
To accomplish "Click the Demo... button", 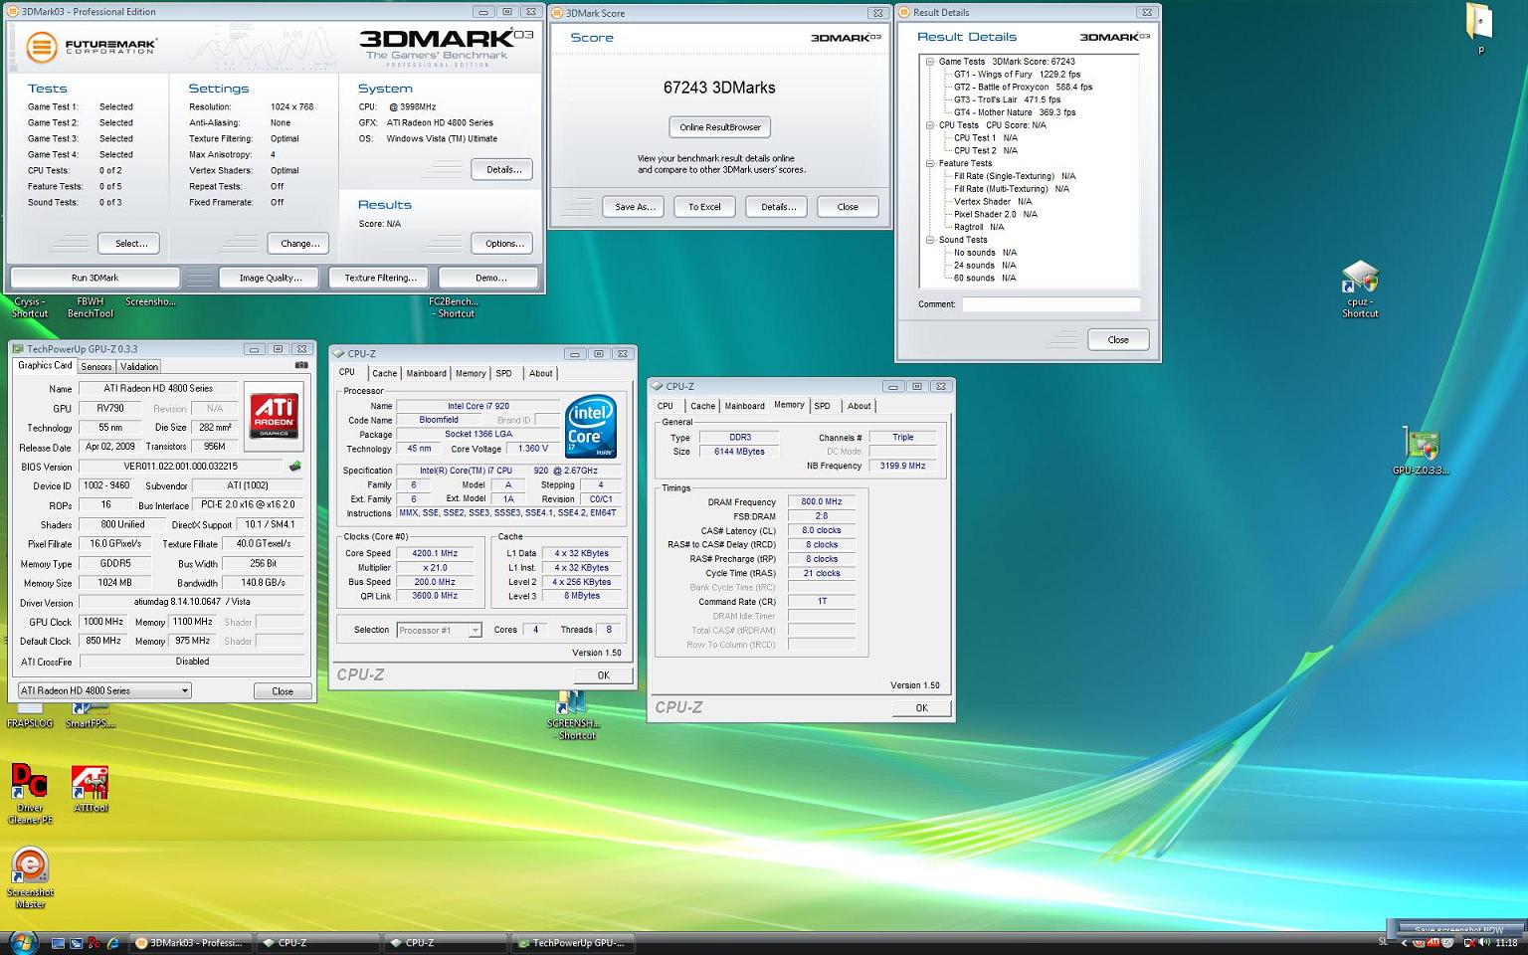I will pos(489,278).
